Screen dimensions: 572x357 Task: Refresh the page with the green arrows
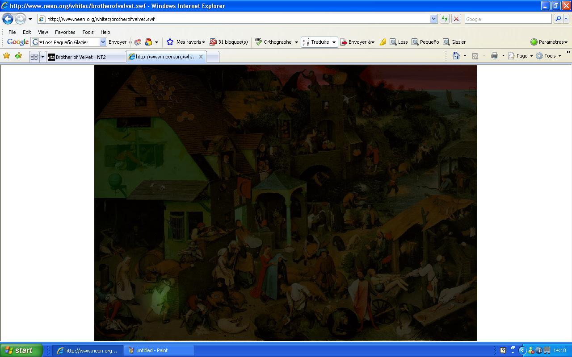point(445,19)
